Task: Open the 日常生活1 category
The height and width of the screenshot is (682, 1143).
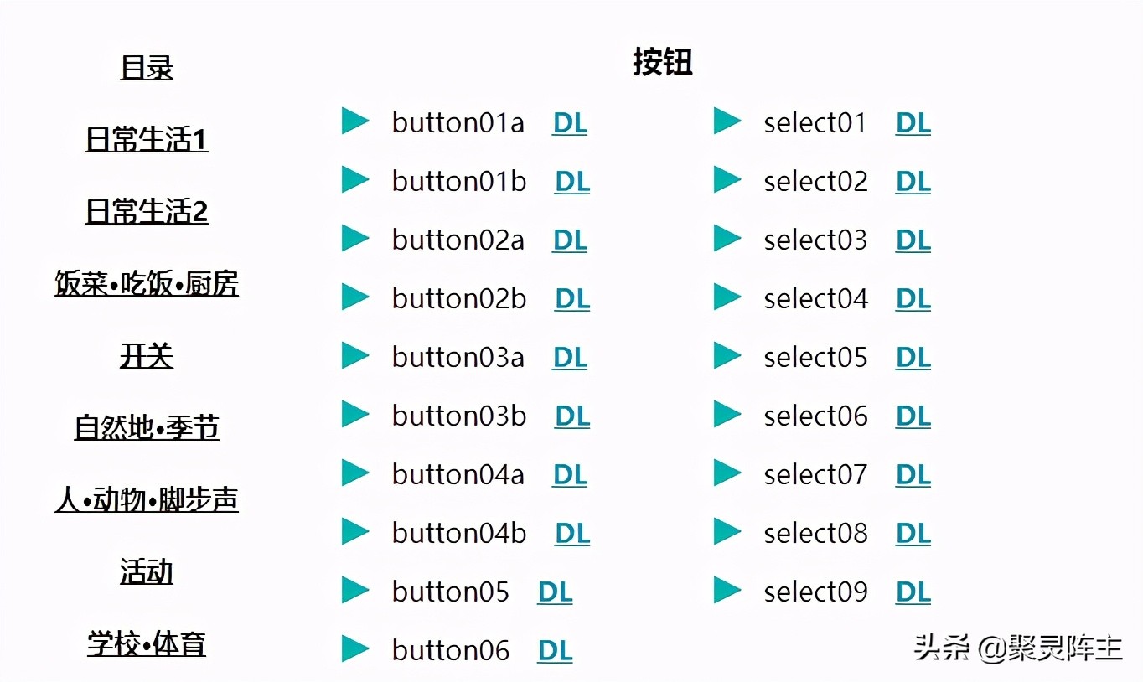Action: tap(147, 139)
